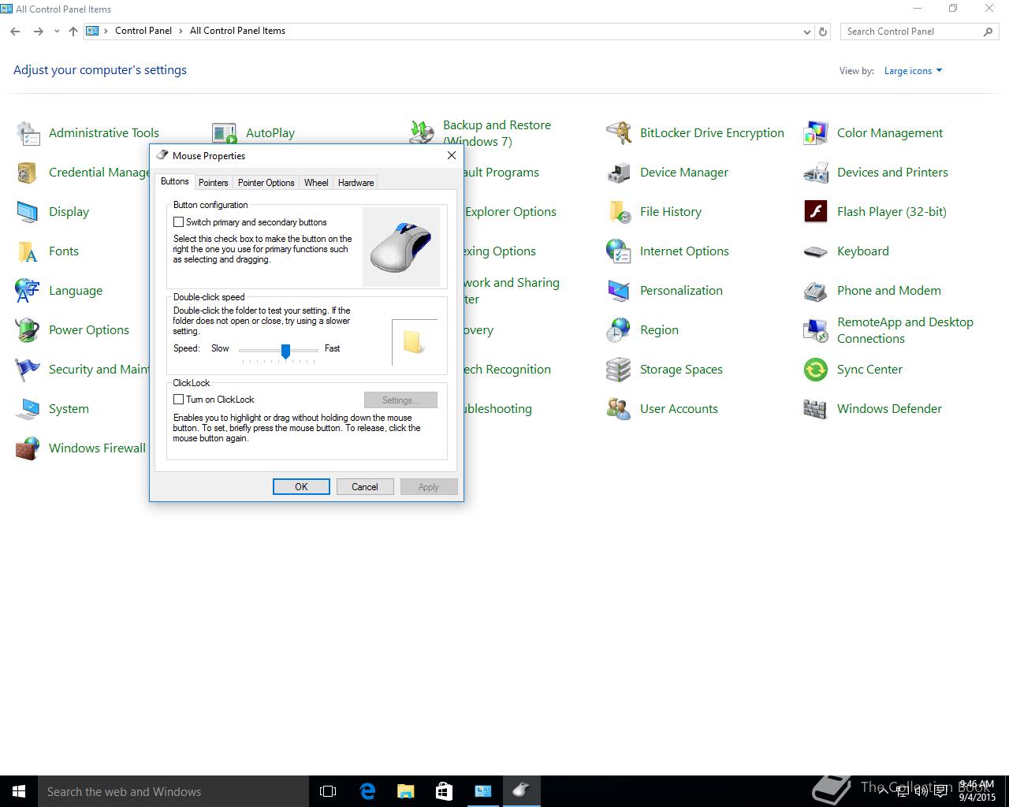This screenshot has height=807, width=1009.
Task: Tick the Turn on ClickLock checkbox
Action: click(x=178, y=400)
